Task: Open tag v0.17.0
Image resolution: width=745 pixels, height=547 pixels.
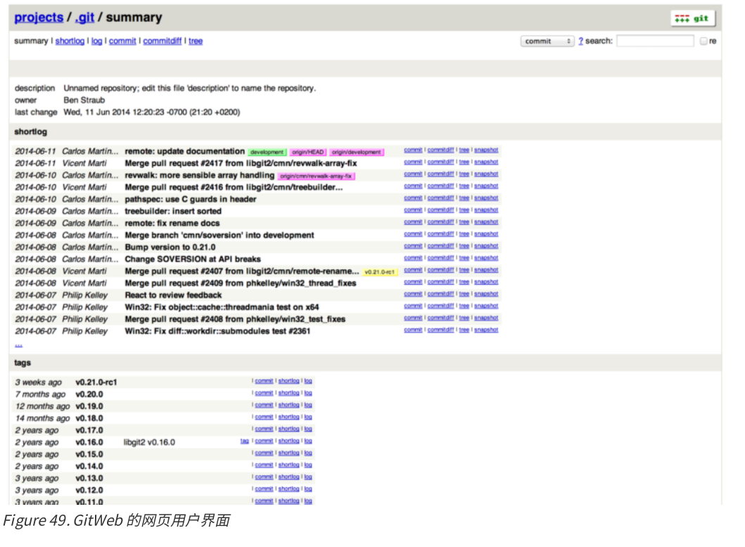Action: [x=89, y=430]
